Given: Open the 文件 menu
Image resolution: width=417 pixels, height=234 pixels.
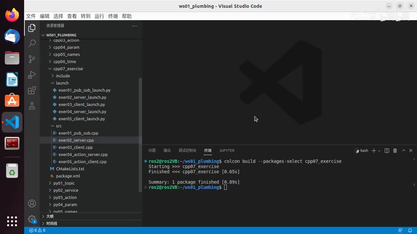Looking at the screenshot, I should (x=31, y=16).
